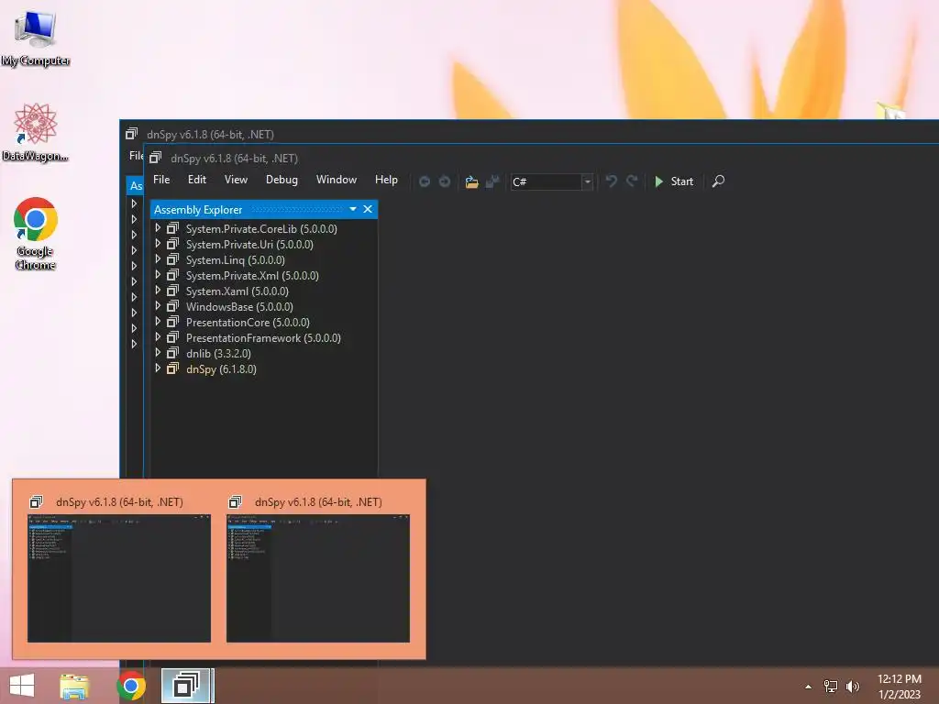Select System.Private.Uri (5.0.0.0) assembly
The height and width of the screenshot is (704, 939).
click(x=249, y=244)
